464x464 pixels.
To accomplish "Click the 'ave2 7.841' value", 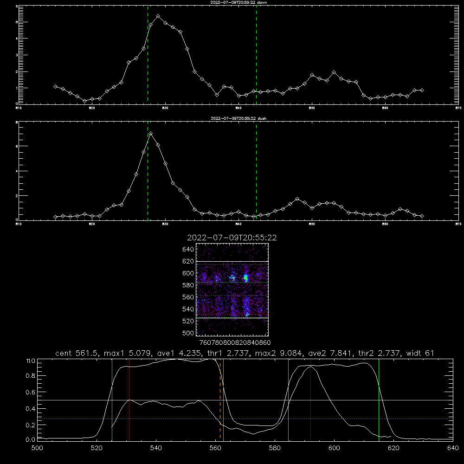I will tap(330, 353).
